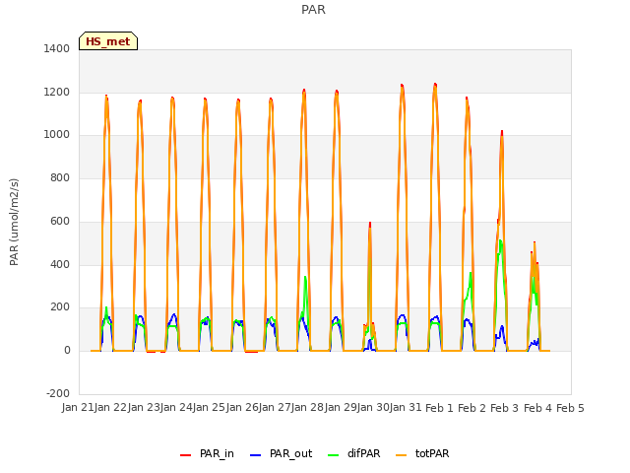Click the Jan 24 x-axis label
Screen dimensions: 630x473
[x=176, y=407]
